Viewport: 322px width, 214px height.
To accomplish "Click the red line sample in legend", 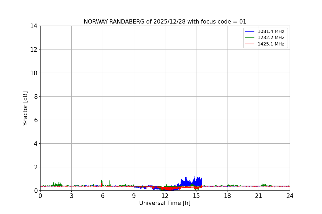I will 250,44.
